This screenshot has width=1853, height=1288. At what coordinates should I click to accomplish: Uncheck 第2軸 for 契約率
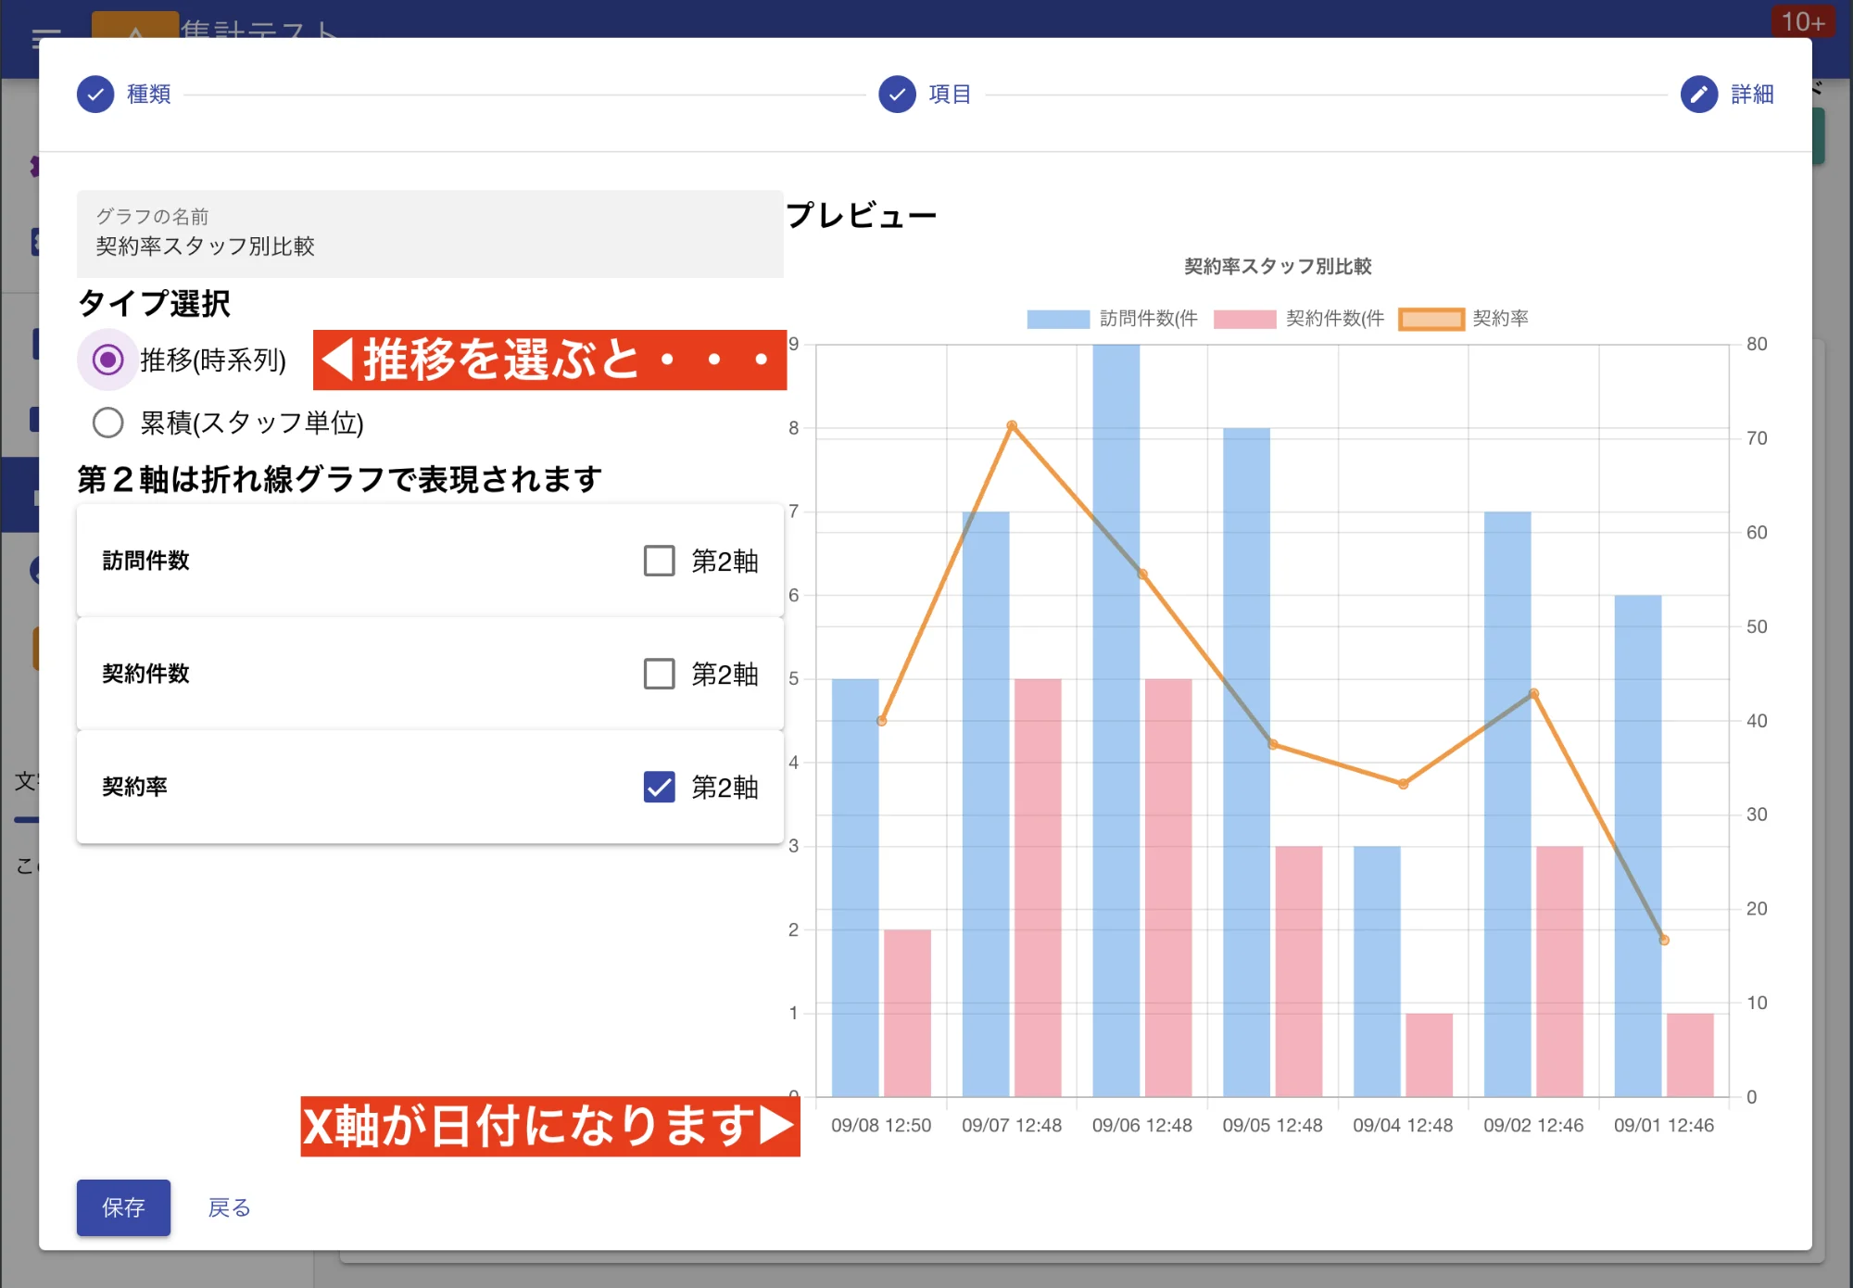point(658,789)
